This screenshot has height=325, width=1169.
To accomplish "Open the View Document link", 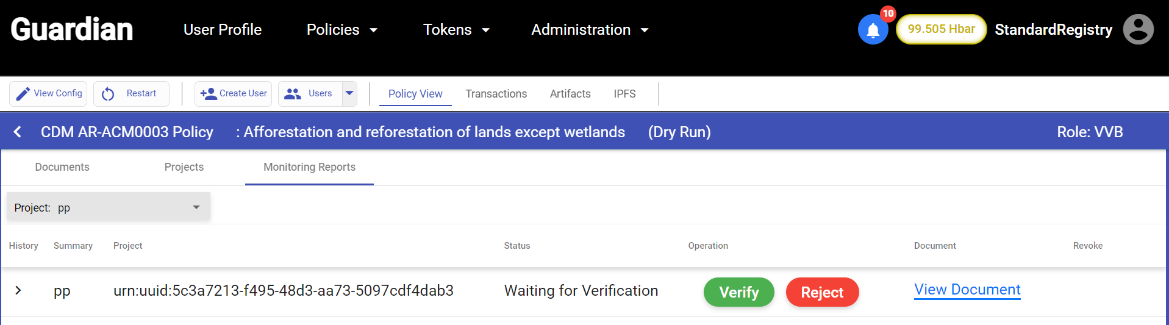I will (x=967, y=290).
